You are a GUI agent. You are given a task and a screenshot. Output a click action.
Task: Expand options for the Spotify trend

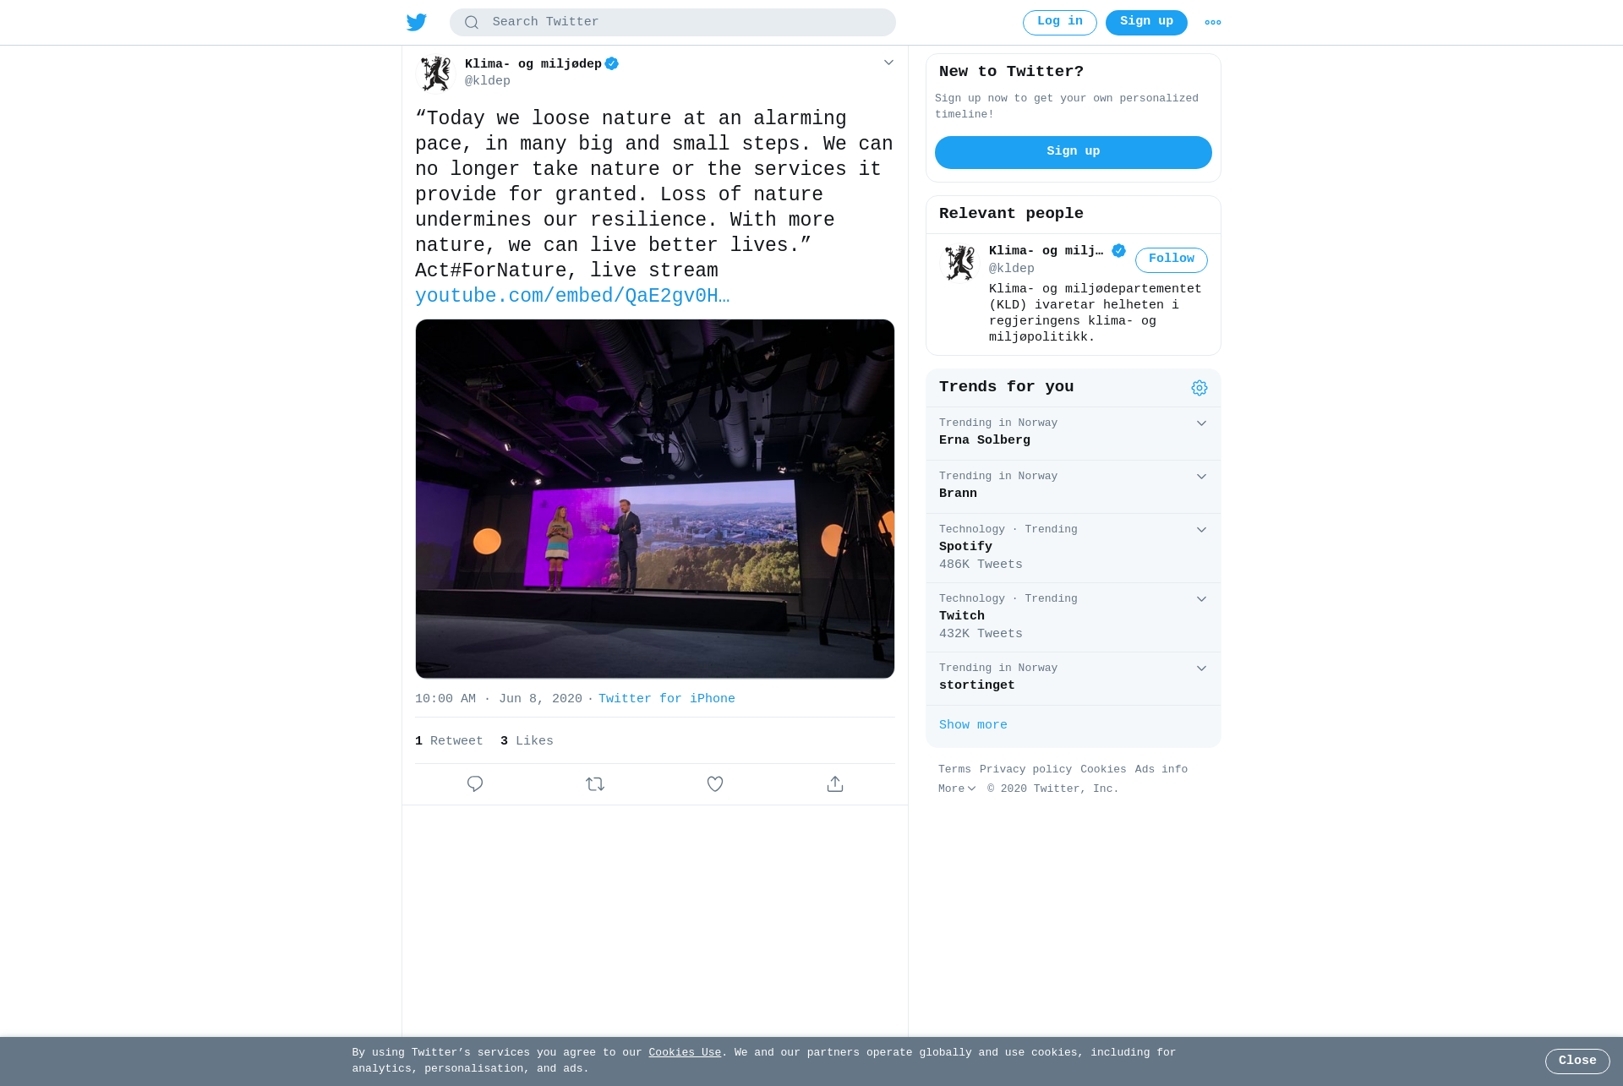tap(1201, 530)
